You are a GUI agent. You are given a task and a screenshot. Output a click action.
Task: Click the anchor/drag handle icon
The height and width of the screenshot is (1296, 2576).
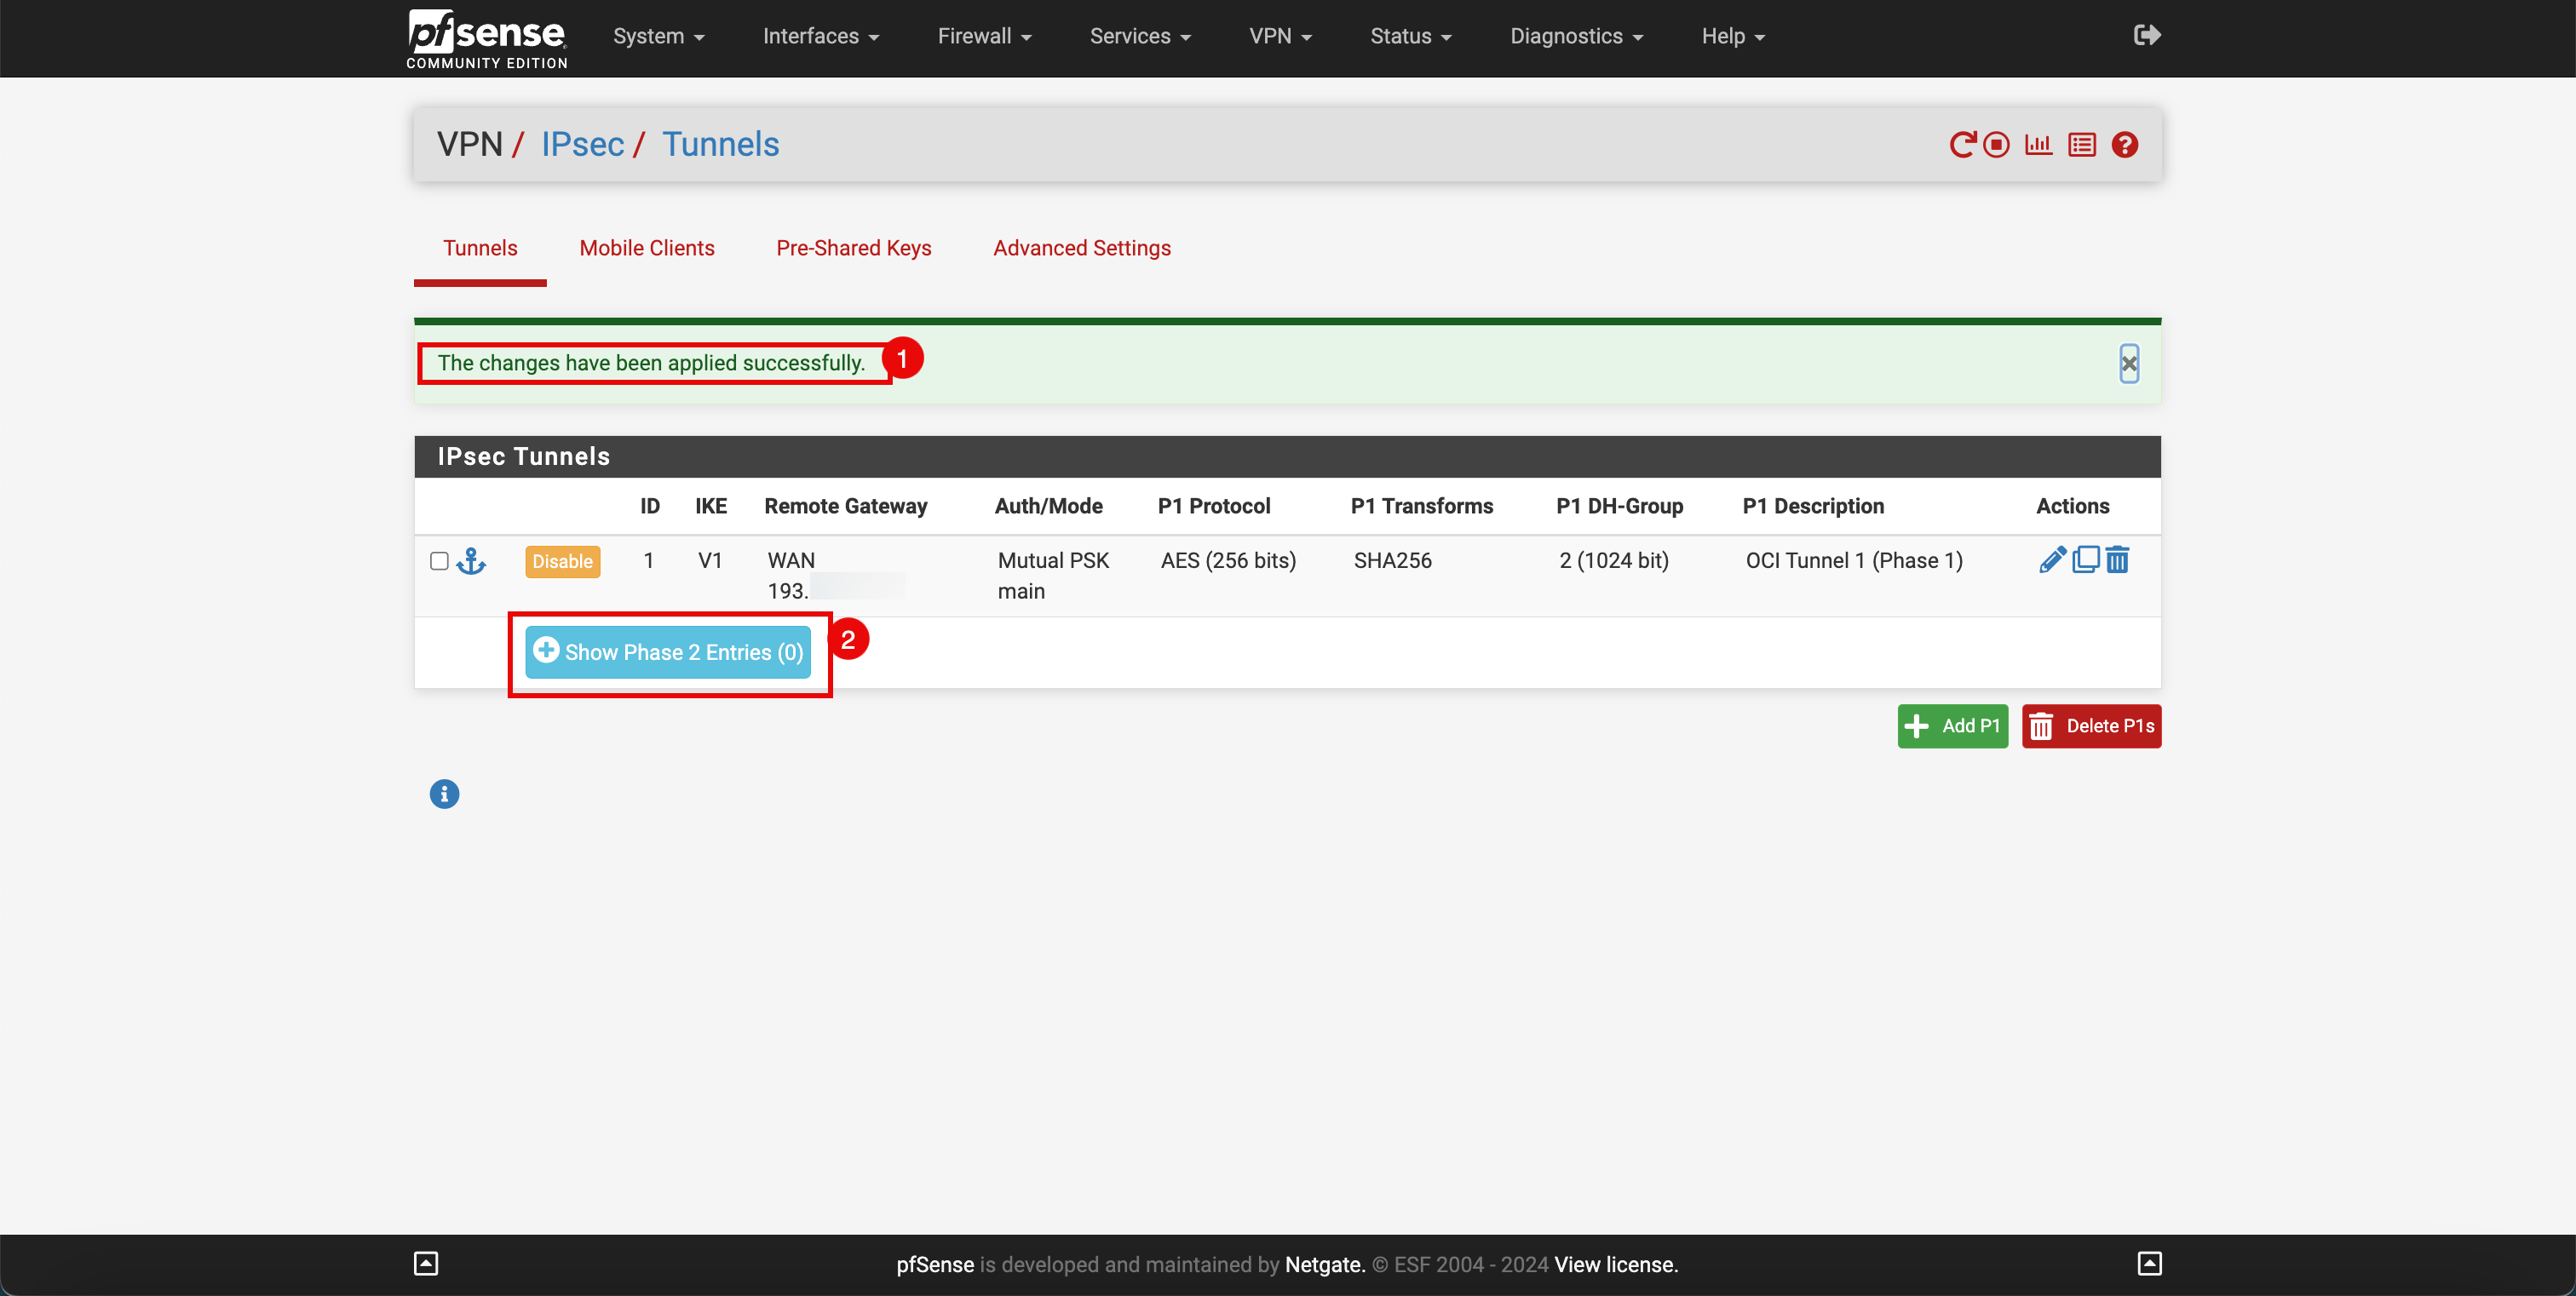pyautogui.click(x=471, y=560)
